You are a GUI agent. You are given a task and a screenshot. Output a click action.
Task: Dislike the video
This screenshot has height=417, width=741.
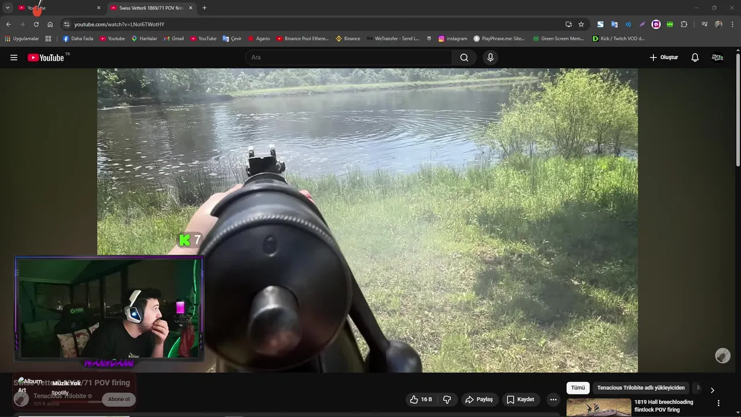pos(447,400)
